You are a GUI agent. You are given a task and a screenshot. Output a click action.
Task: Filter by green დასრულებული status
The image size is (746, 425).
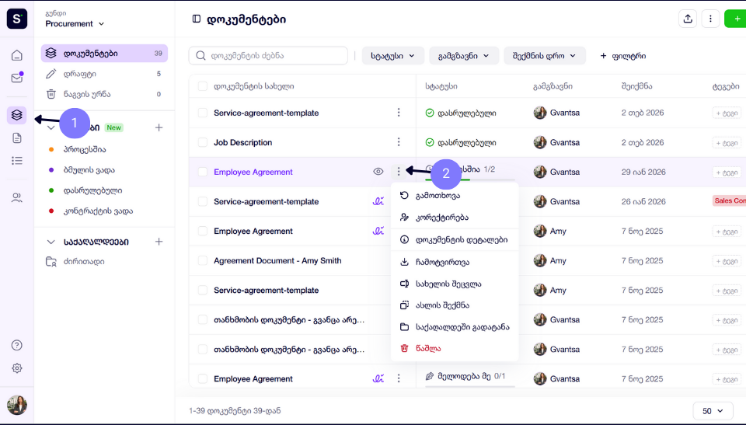86,190
